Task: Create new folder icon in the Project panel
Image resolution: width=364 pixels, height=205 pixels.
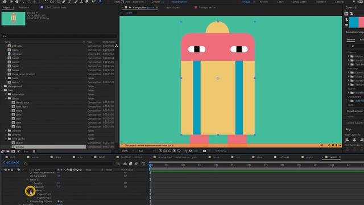Action: tap(8, 151)
